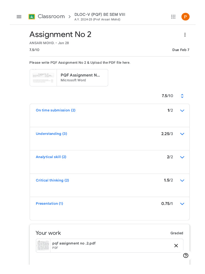Open the orange account profile avatar
Image resolution: width=205 pixels, height=274 pixels.
pyautogui.click(x=186, y=17)
